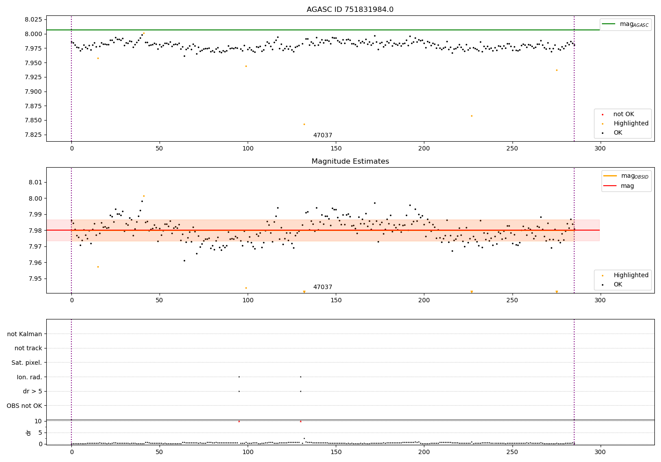Click the 'not track' flag row label

[x=28, y=348]
